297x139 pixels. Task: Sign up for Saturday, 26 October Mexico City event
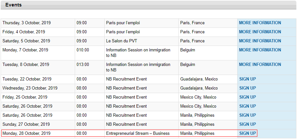(x=248, y=106)
